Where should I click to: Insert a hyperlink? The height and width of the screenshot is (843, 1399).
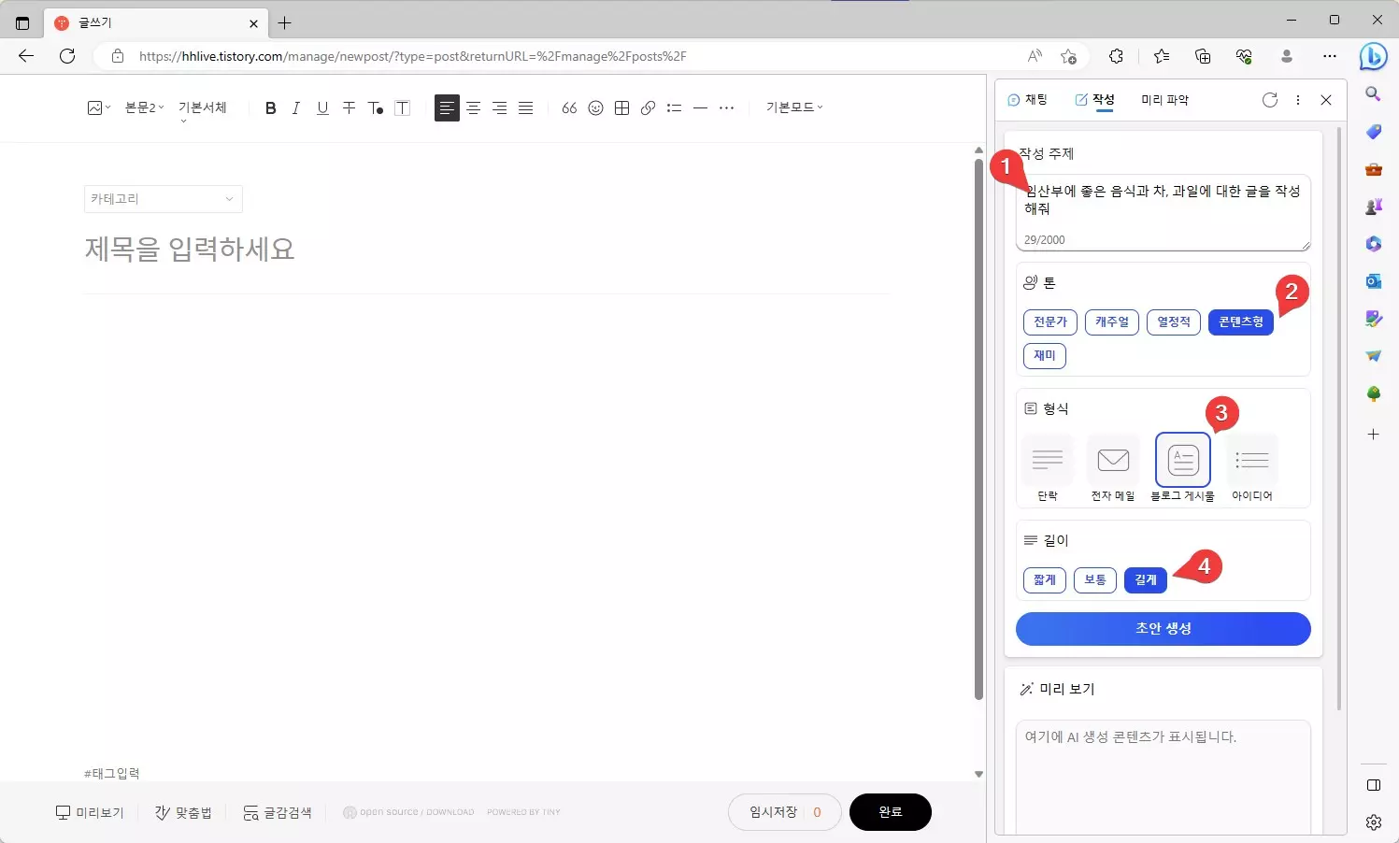pos(648,108)
